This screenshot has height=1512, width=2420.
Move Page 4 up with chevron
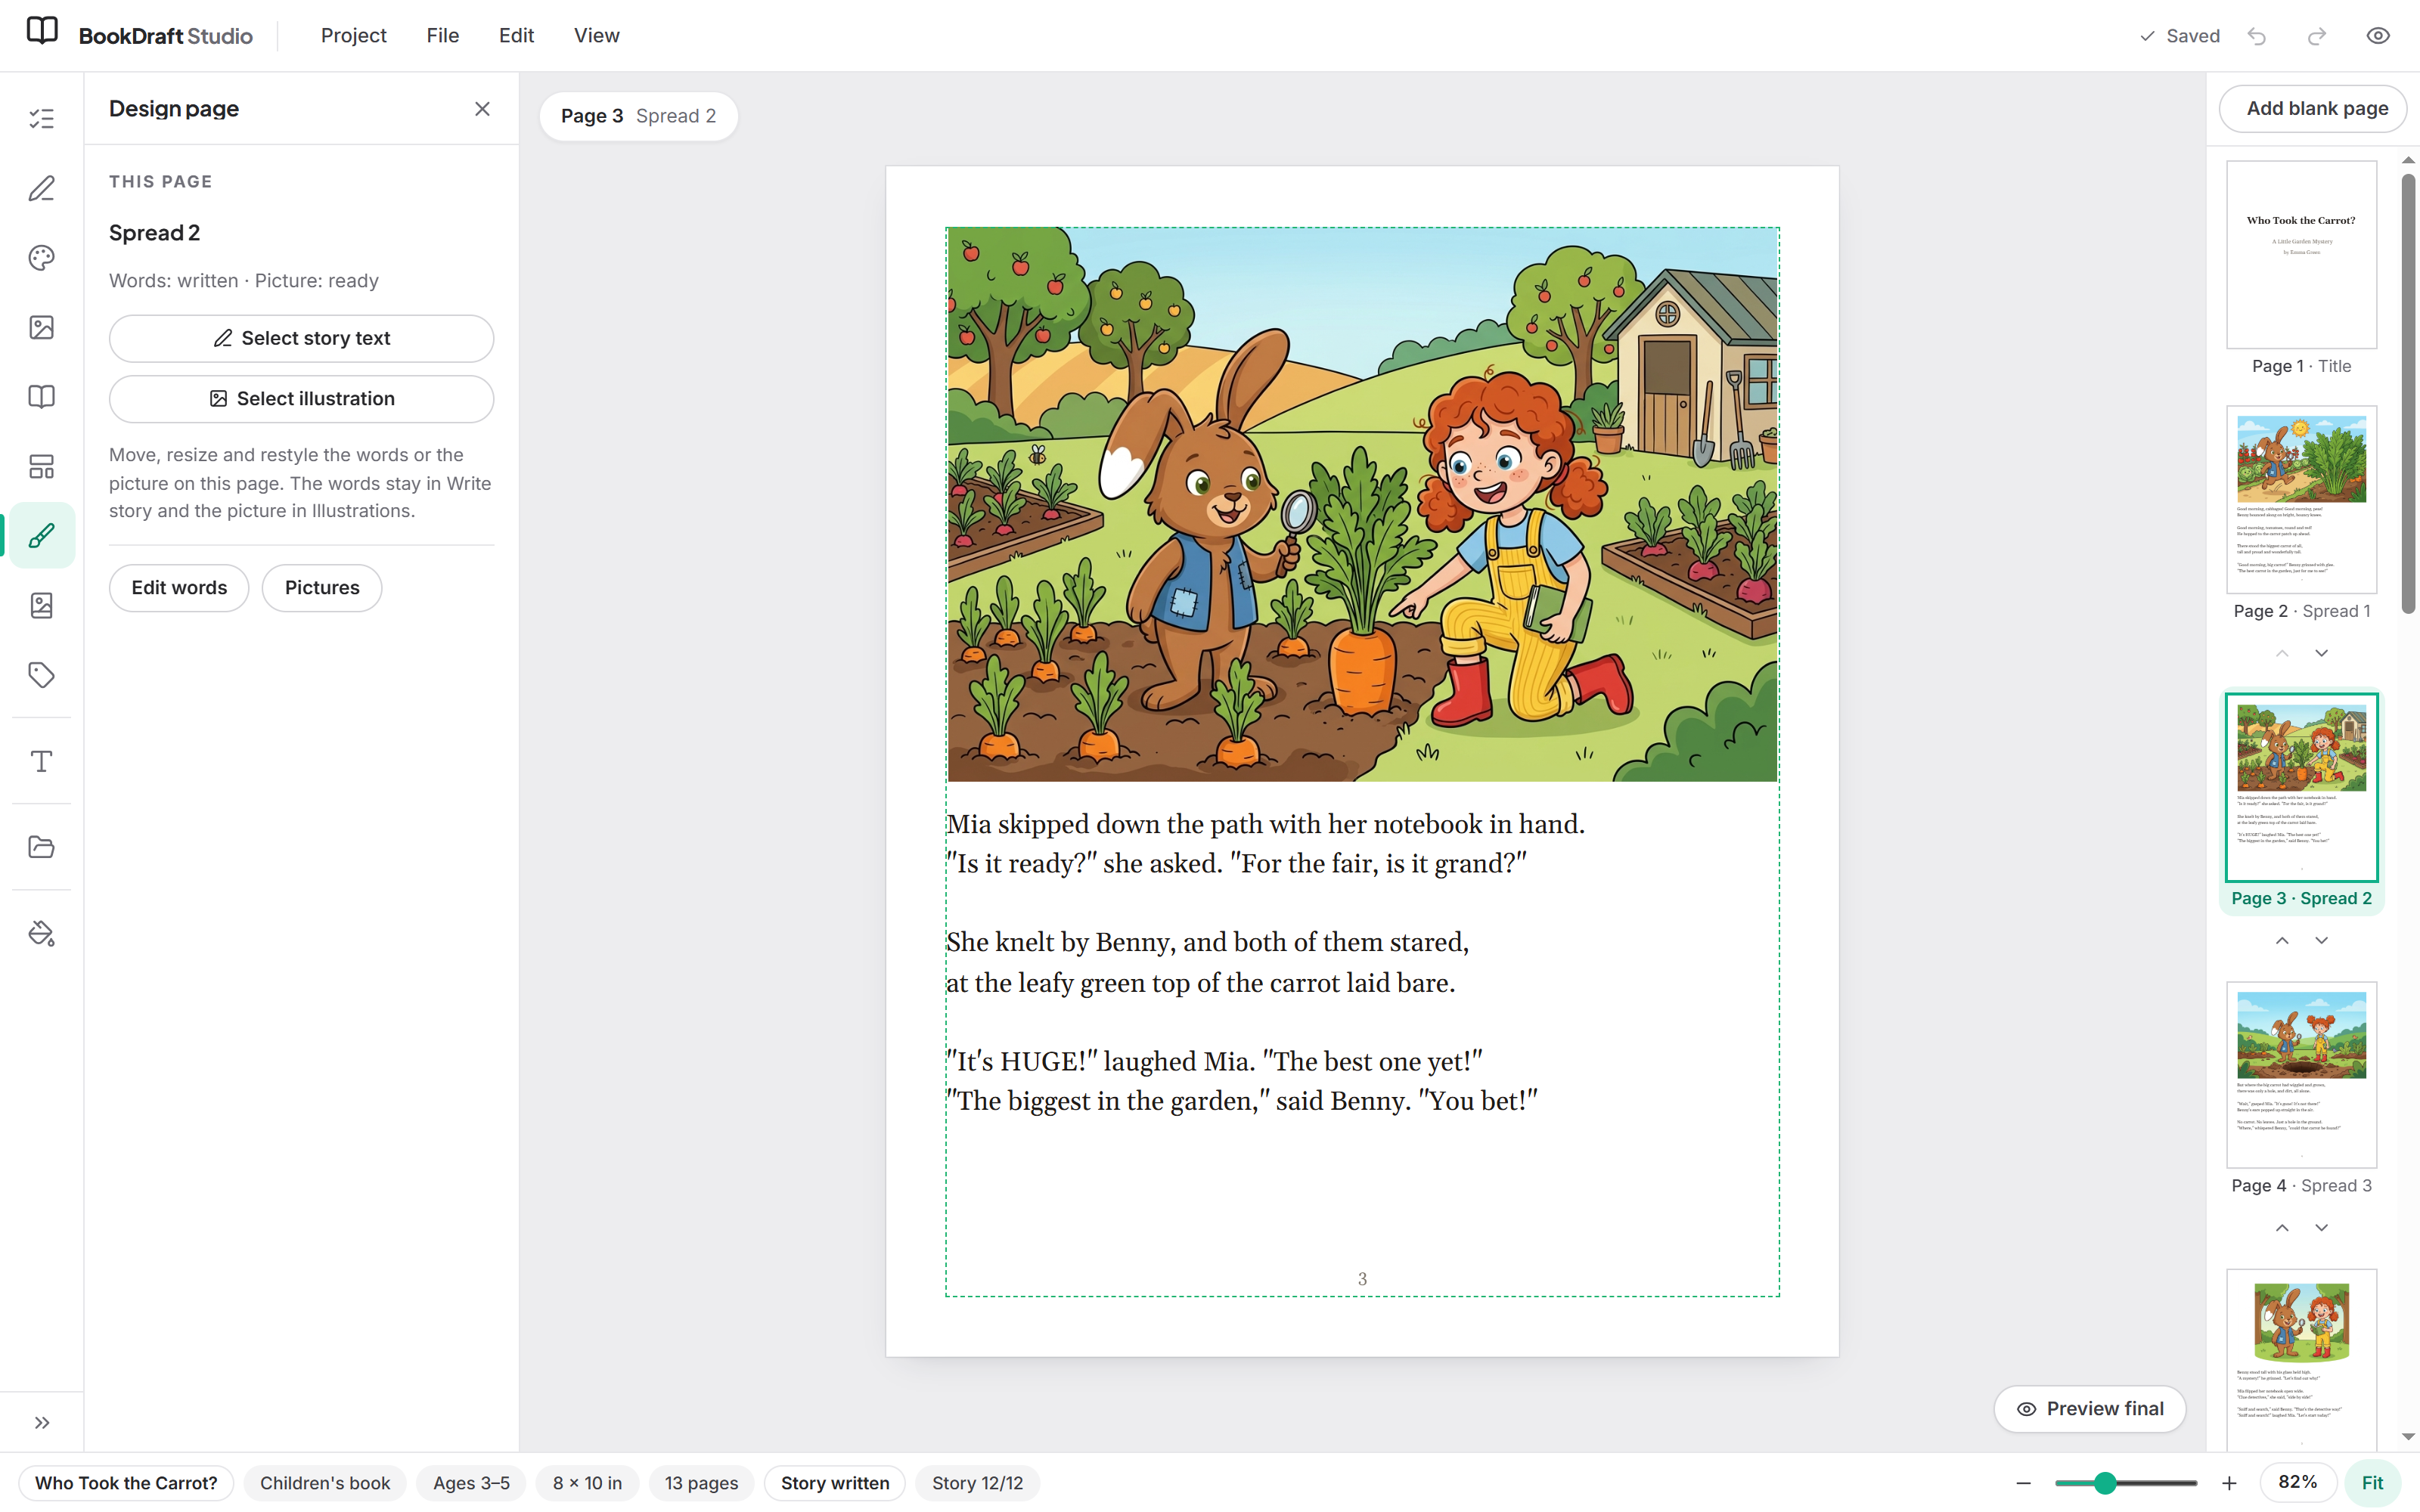coord(2282,1228)
